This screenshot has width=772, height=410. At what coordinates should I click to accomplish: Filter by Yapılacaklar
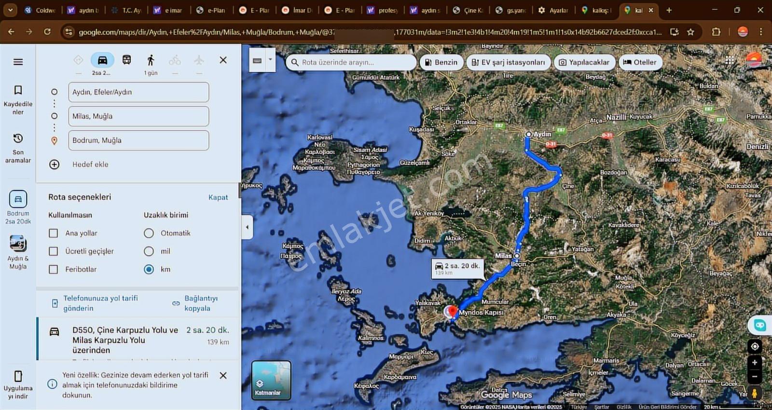584,62
